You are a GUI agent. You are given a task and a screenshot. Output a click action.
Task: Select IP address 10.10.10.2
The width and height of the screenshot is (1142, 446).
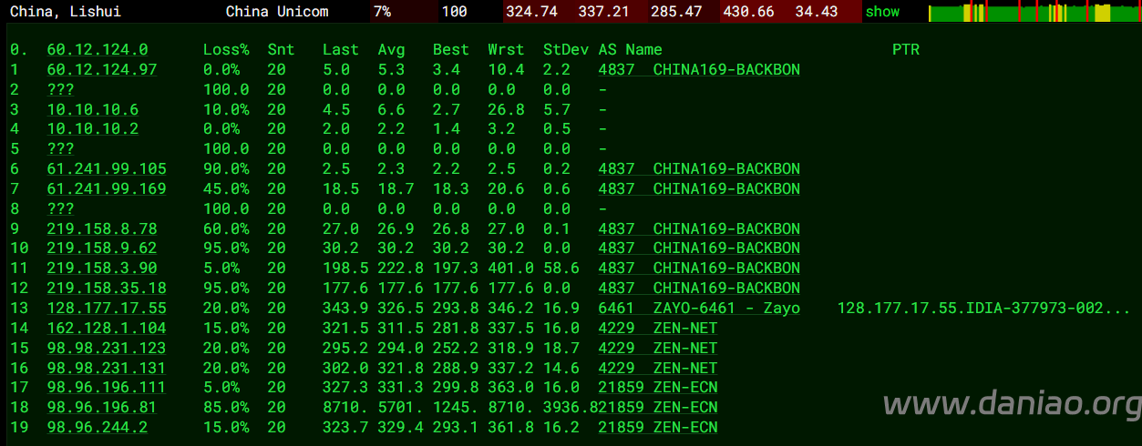92,129
